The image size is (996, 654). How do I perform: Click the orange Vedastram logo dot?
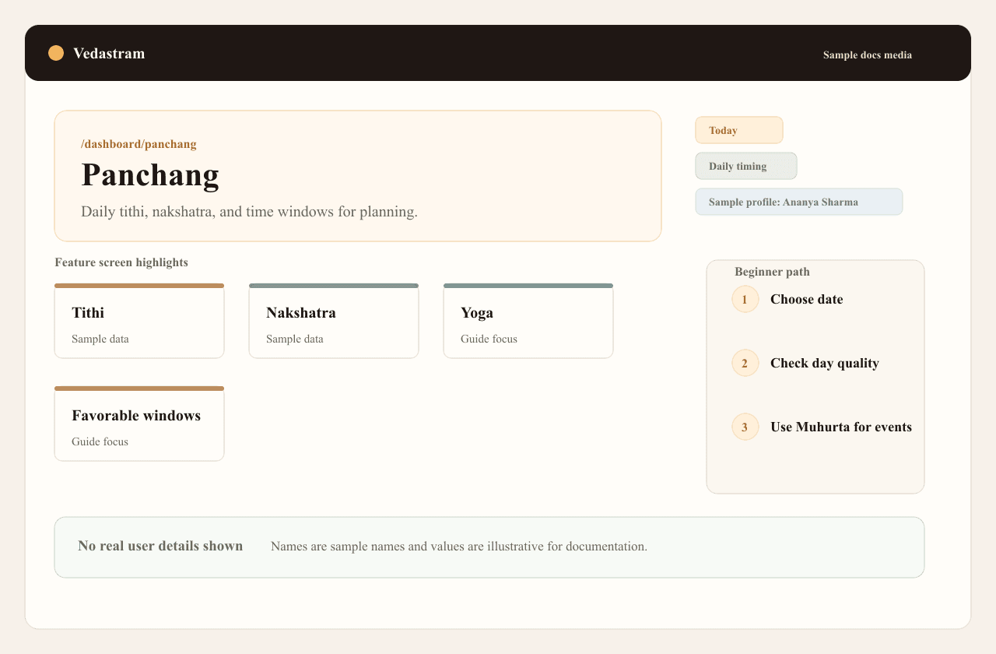56,53
